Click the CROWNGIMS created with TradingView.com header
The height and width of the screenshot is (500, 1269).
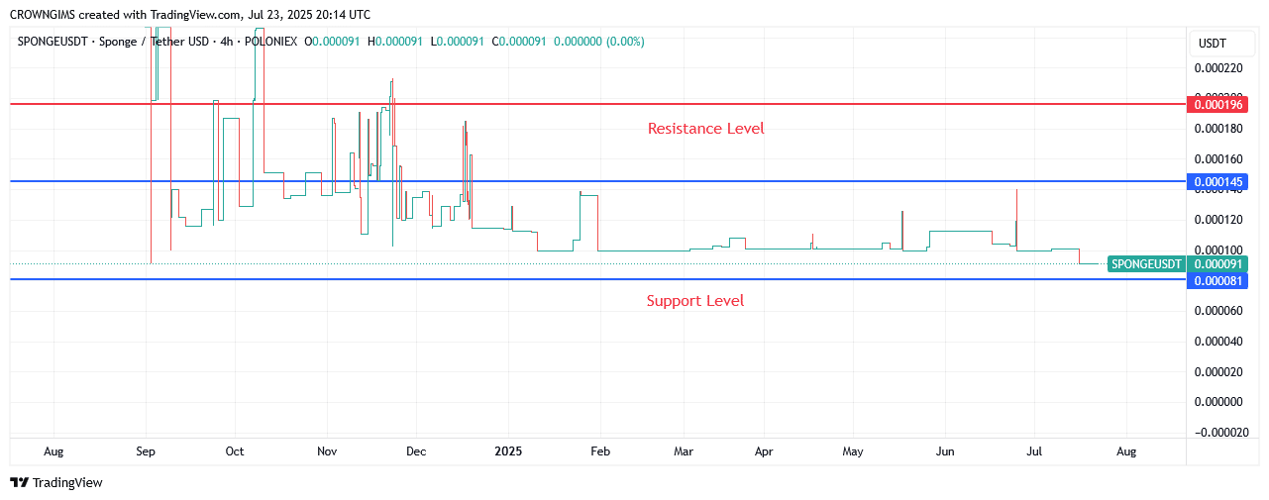[x=190, y=15]
